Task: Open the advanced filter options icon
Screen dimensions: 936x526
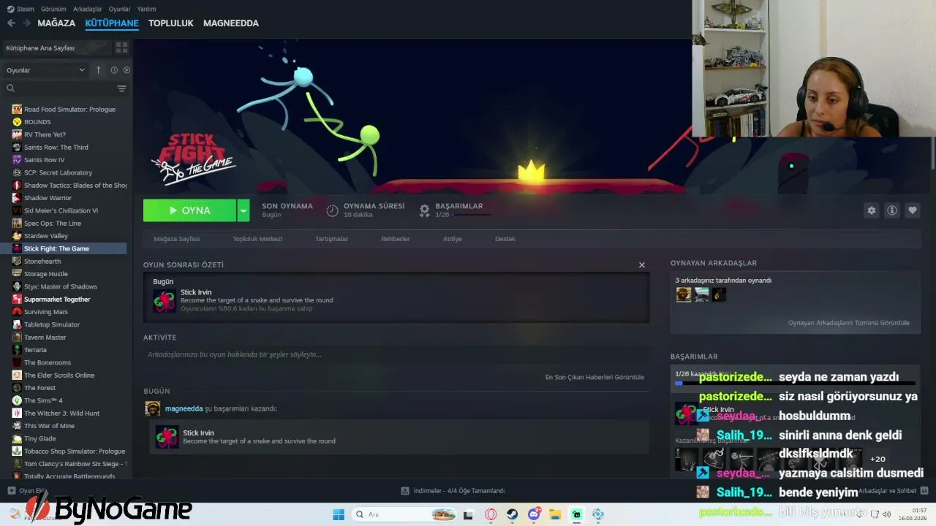Action: (122, 88)
